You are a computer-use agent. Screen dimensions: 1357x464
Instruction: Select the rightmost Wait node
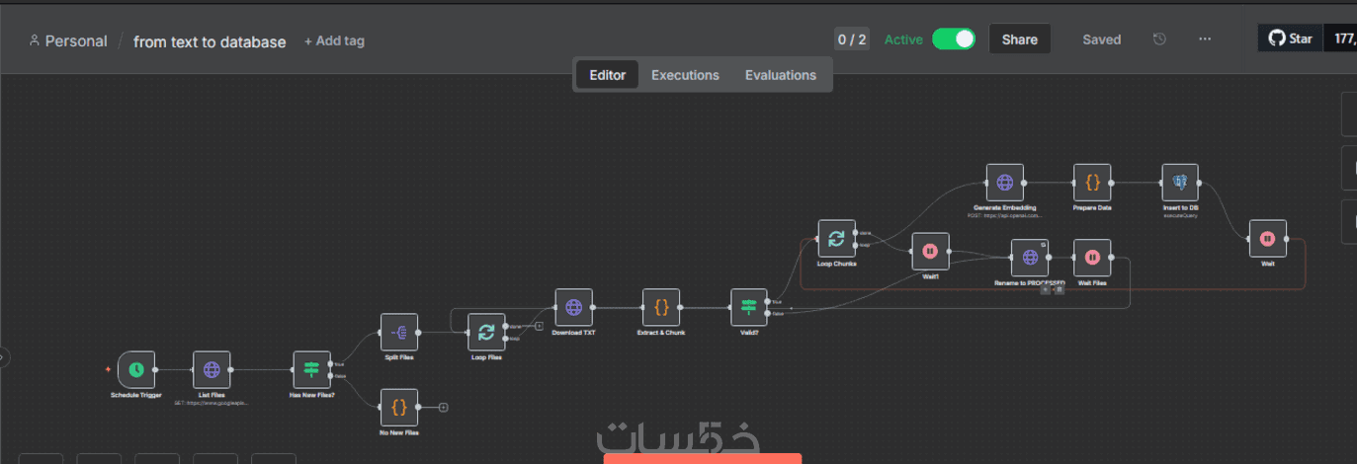[1268, 239]
